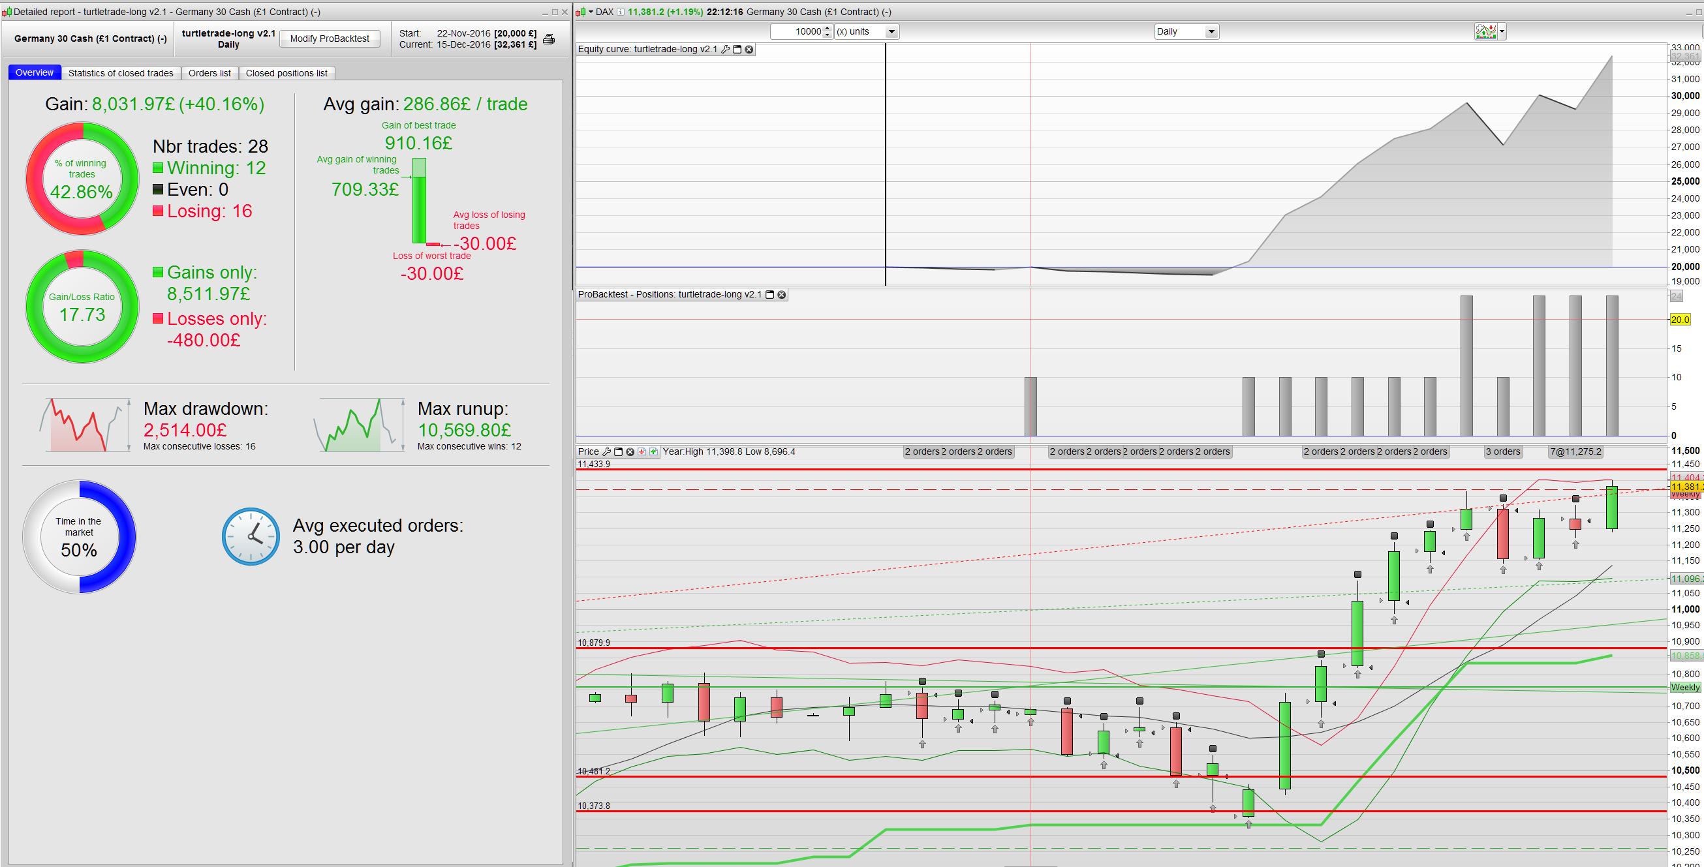Viewport: 1704px width, 867px height.
Task: Open the Closed positions list tab
Action: (287, 73)
